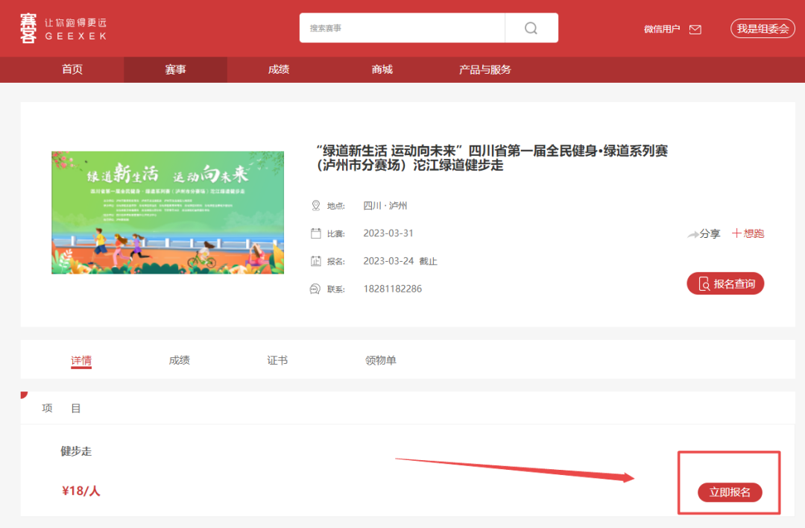Focus the event search input field

pos(402,28)
